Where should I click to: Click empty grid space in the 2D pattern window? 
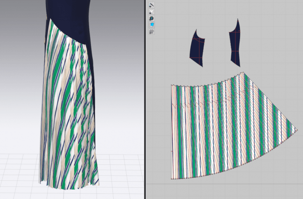(x=270, y=39)
